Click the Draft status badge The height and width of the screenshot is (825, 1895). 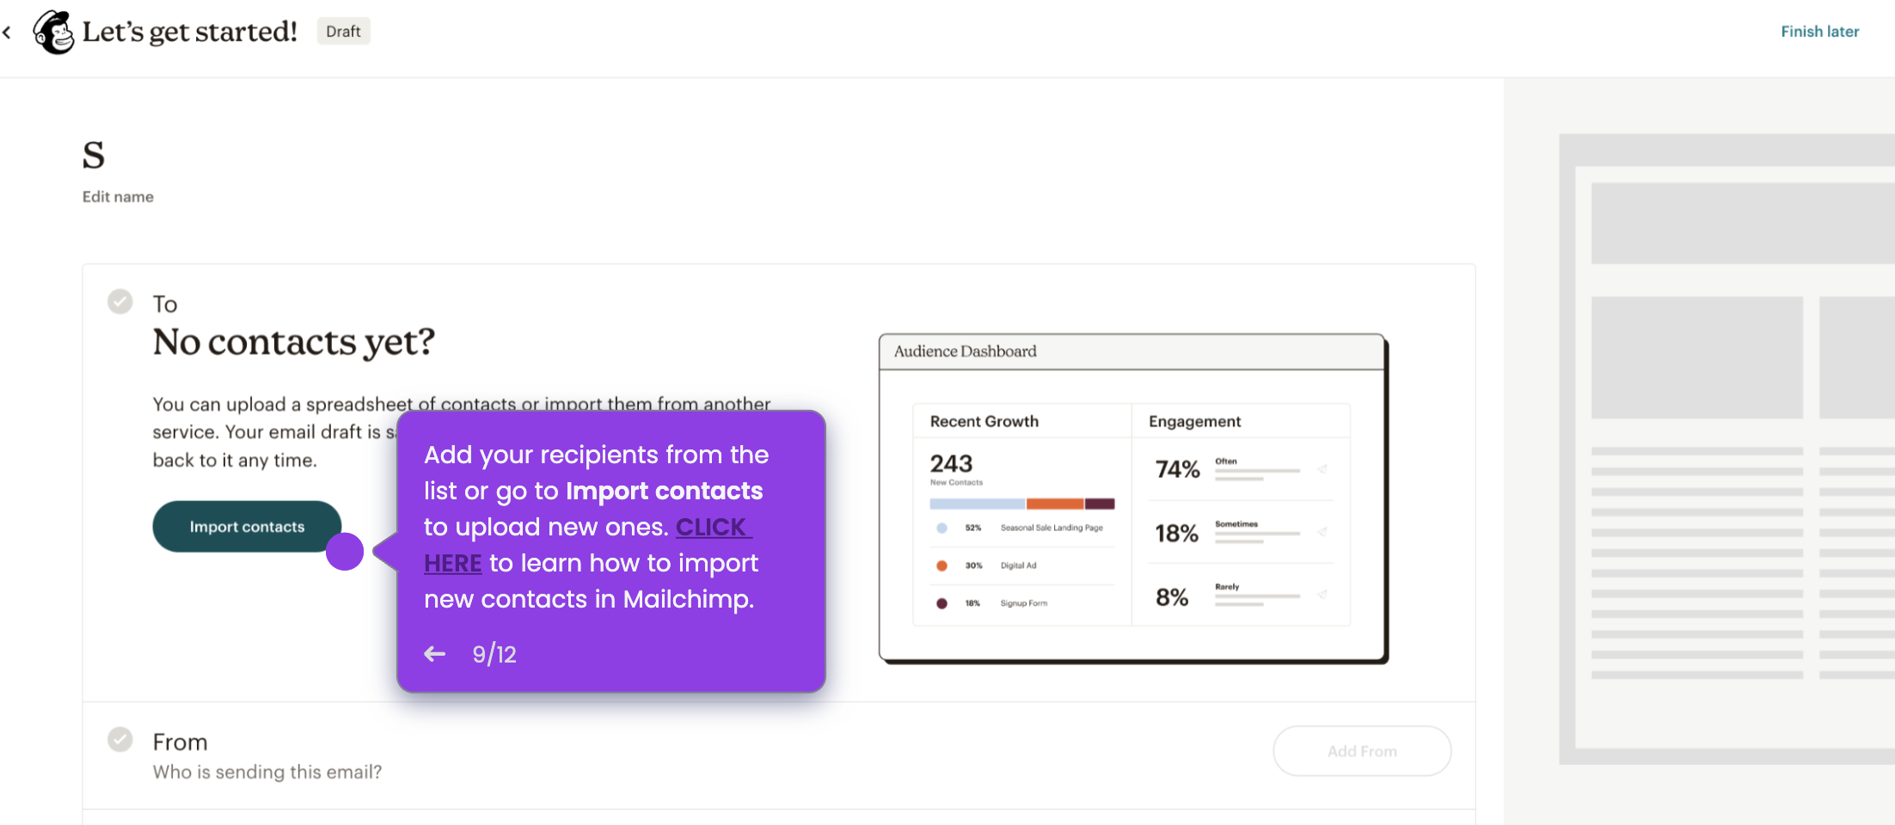click(343, 31)
